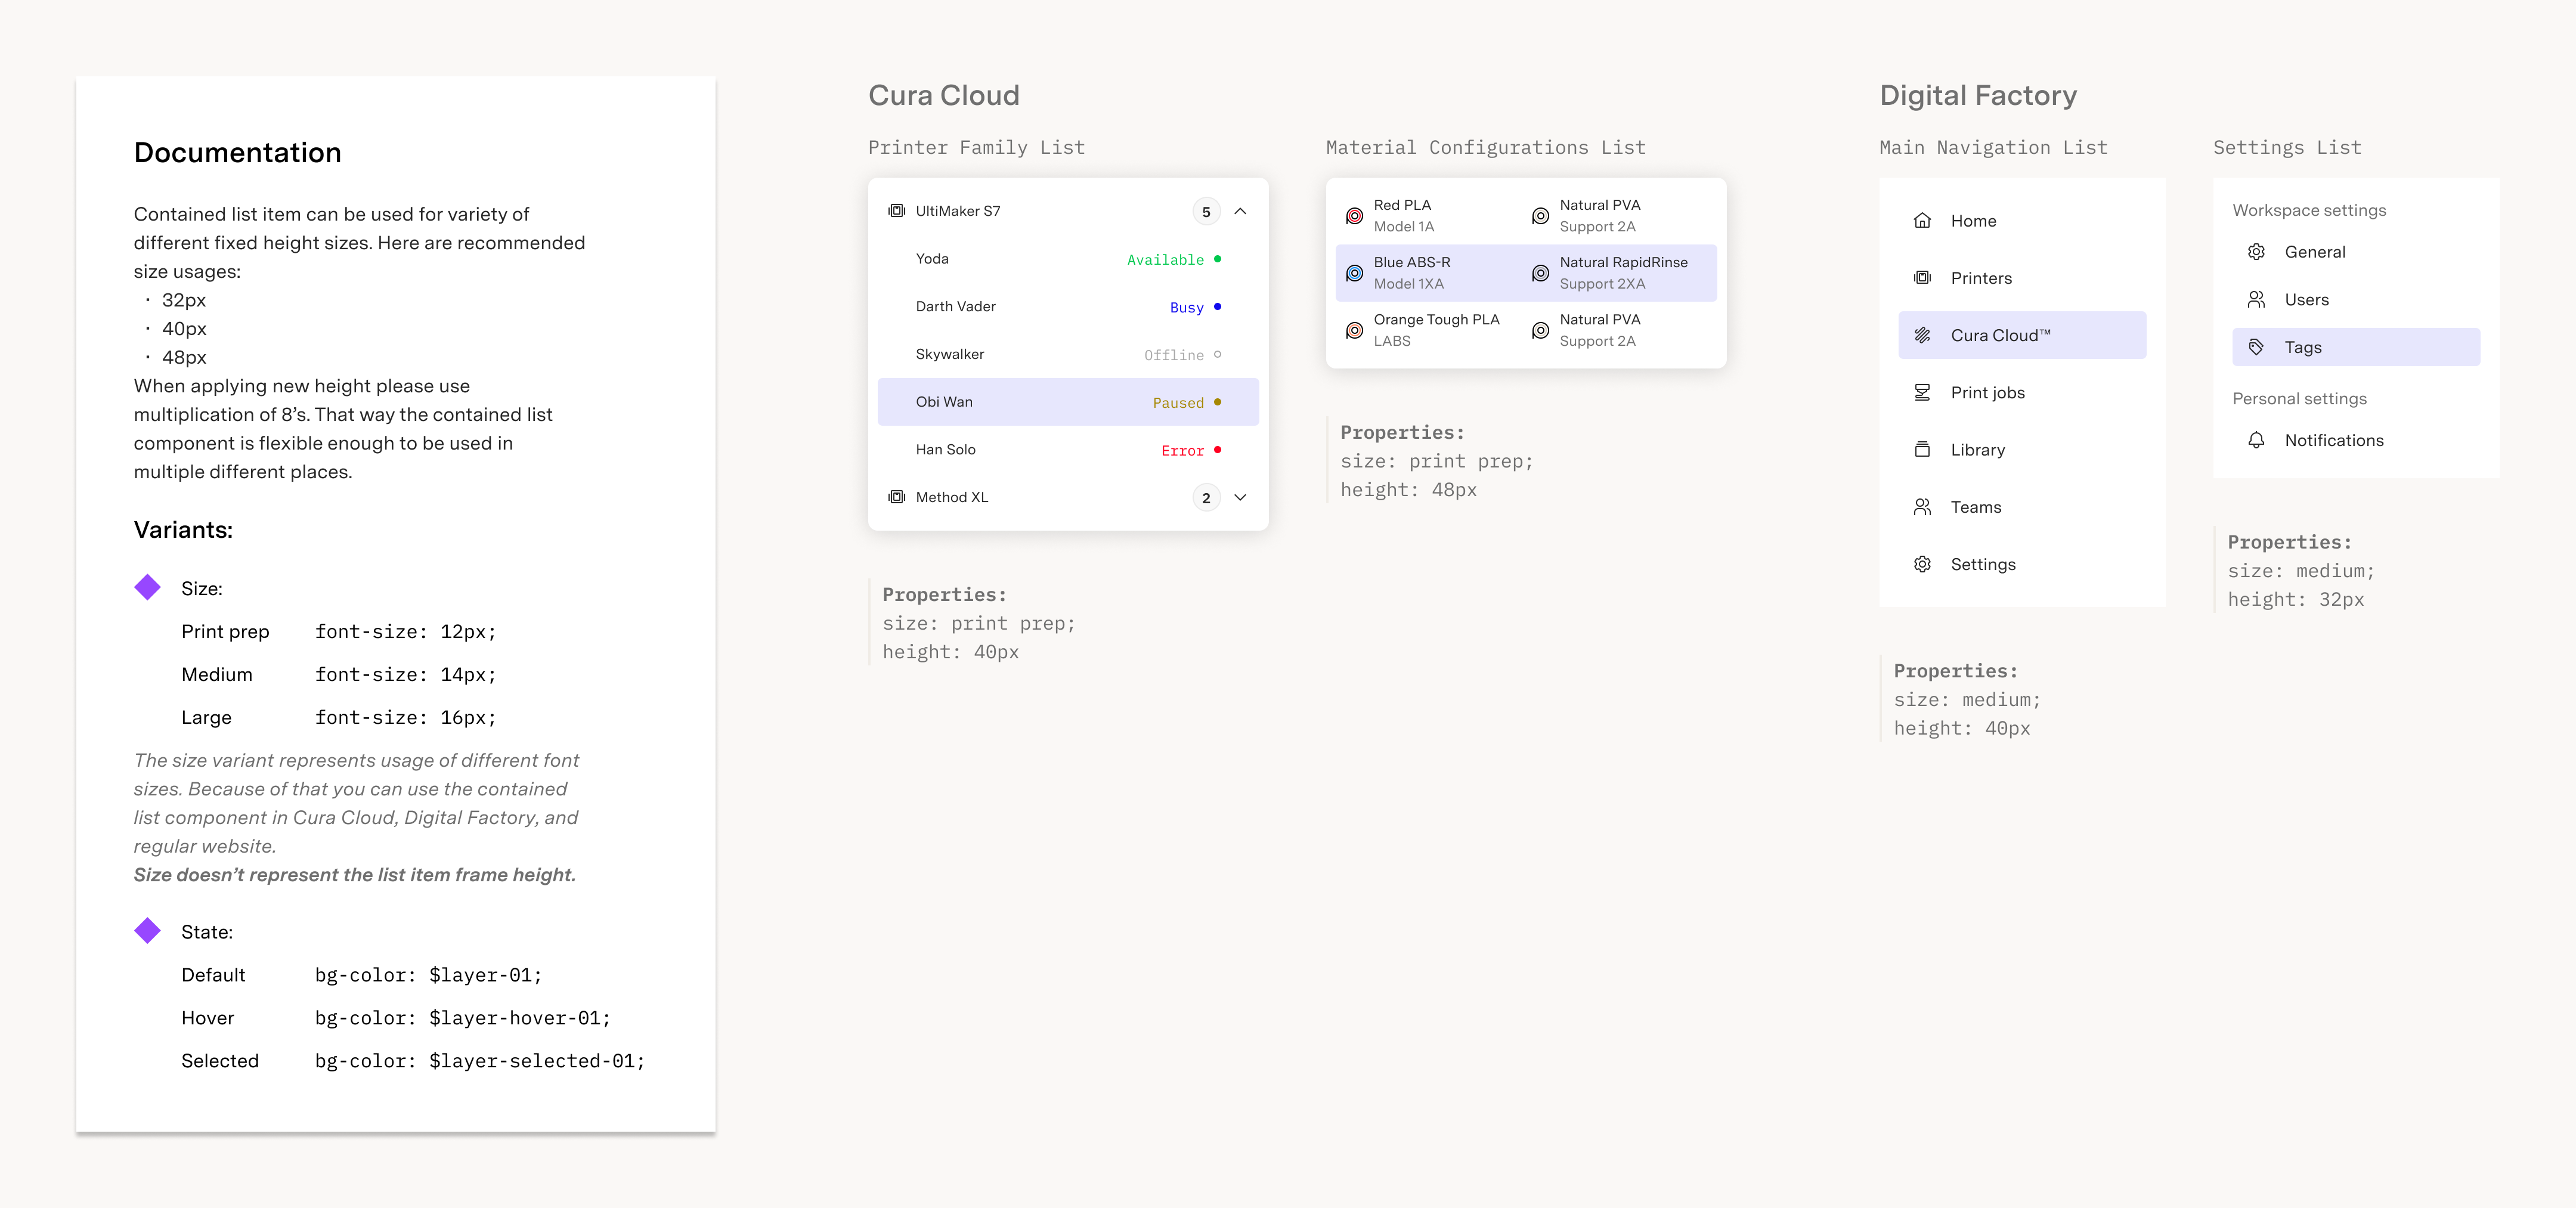Viewport: 2576px width, 1208px height.
Task: Click the Available status label
Action: (1165, 260)
